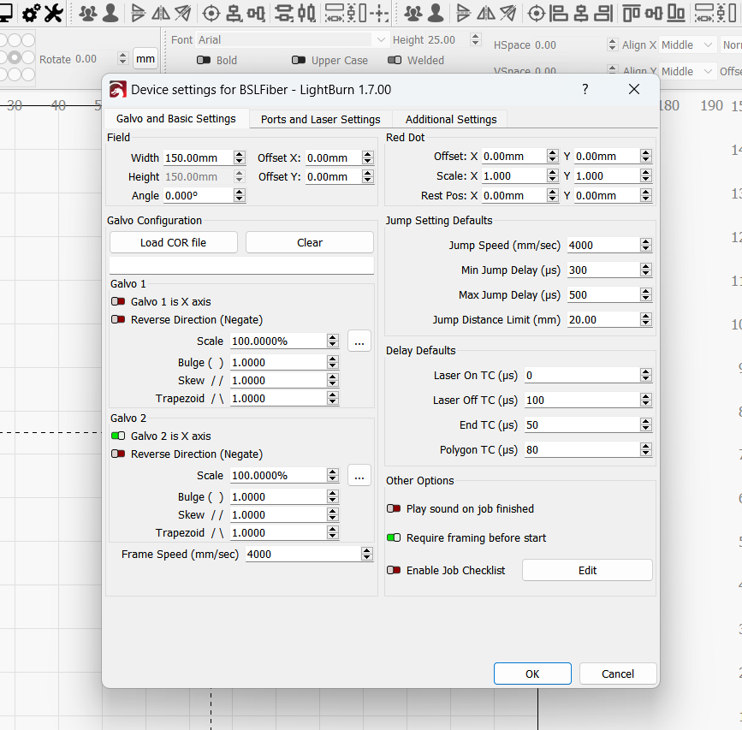Open the Additional Settings tab

coord(451,119)
